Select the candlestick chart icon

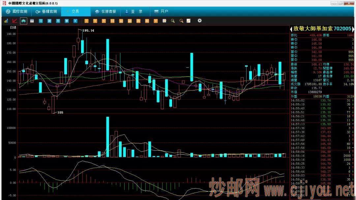click(23, 21)
